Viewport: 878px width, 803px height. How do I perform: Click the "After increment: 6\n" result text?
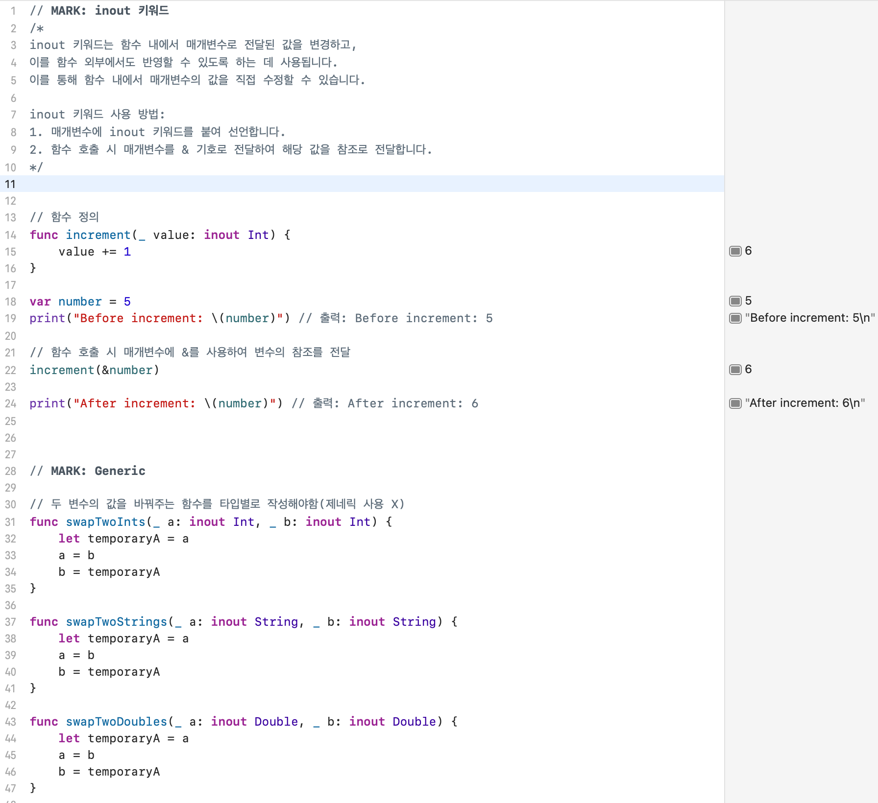point(805,403)
